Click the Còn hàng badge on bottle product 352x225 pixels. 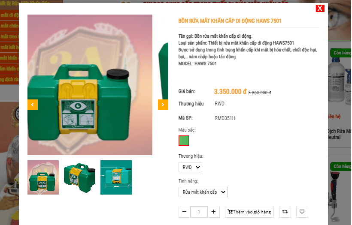click(x=341, y=53)
